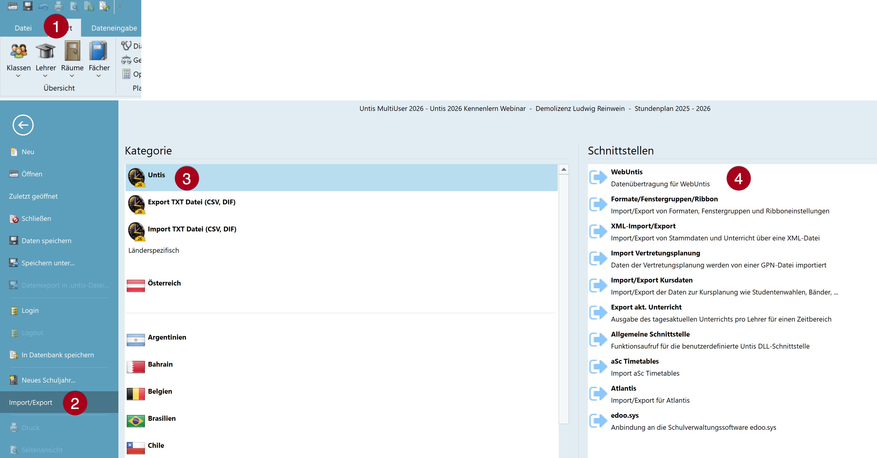Screen dimensions: 877x458
Task: Open the XML-Import/Export interface
Action: click(x=643, y=226)
